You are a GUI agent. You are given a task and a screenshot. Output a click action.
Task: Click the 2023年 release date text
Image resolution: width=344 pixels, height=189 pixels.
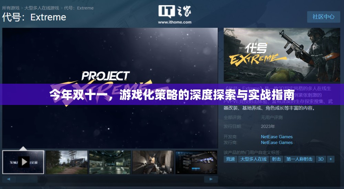(268, 127)
